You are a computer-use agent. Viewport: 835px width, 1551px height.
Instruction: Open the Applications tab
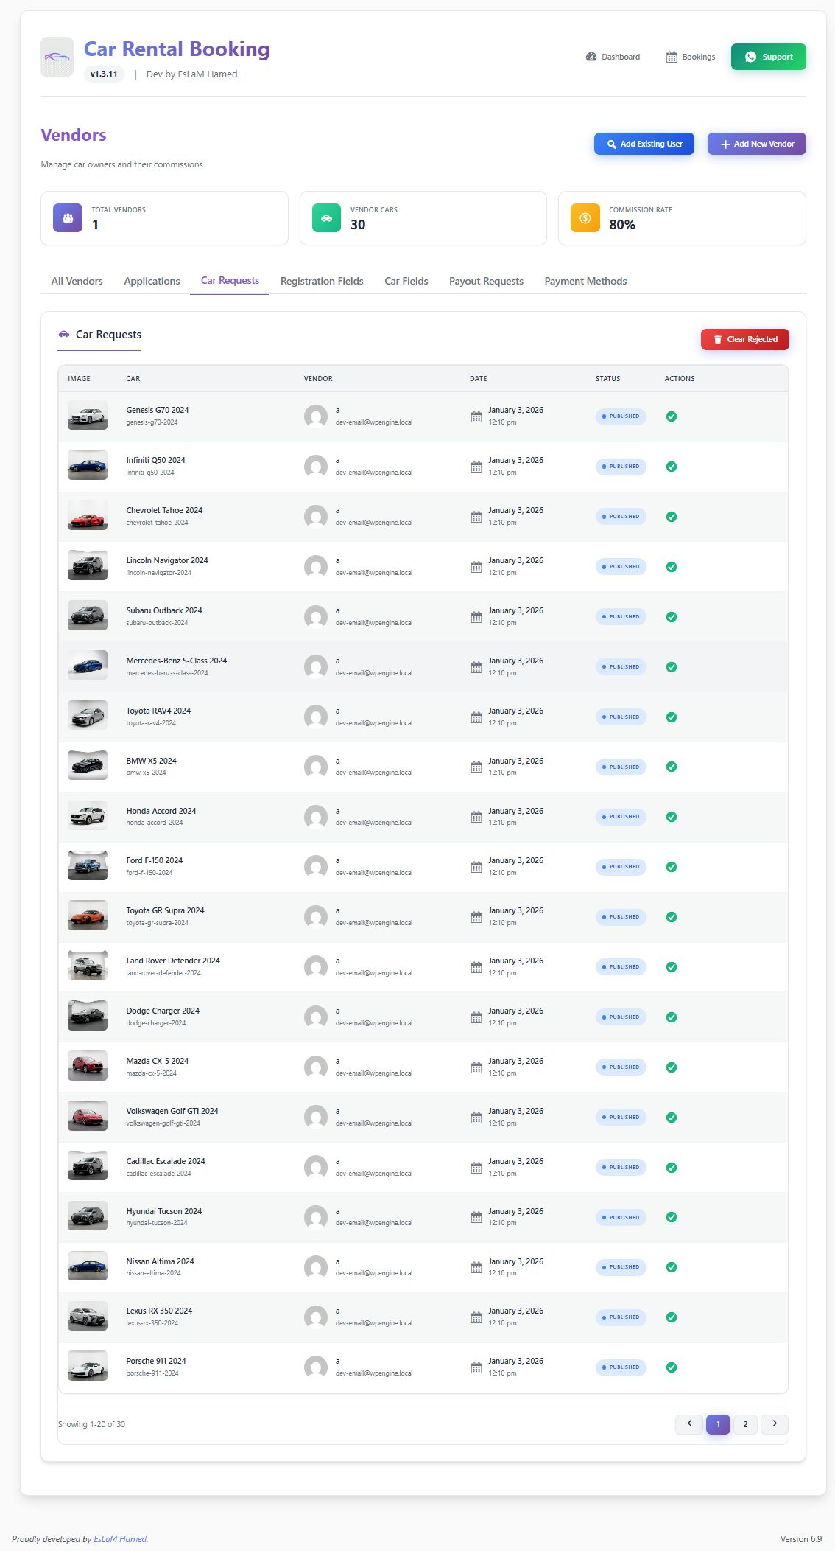pyautogui.click(x=152, y=281)
